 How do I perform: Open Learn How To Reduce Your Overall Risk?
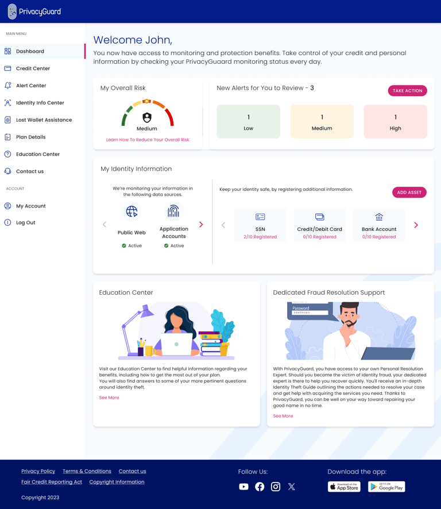148,140
